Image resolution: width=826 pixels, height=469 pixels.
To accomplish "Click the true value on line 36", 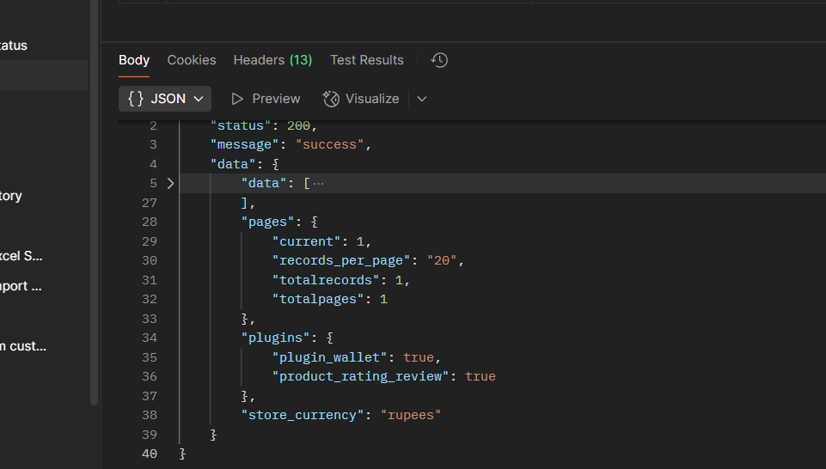I will pyautogui.click(x=480, y=377).
